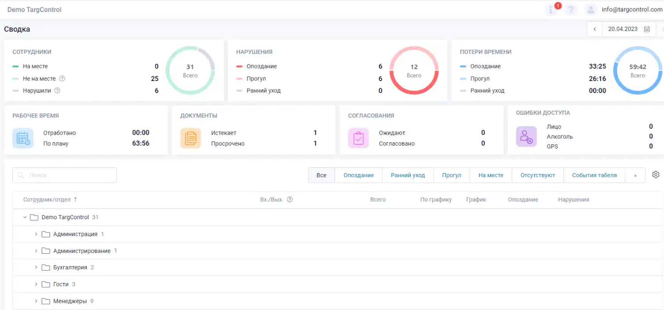Click the Лицо access error row
Viewport: 664px width, 310px height.
(600, 127)
